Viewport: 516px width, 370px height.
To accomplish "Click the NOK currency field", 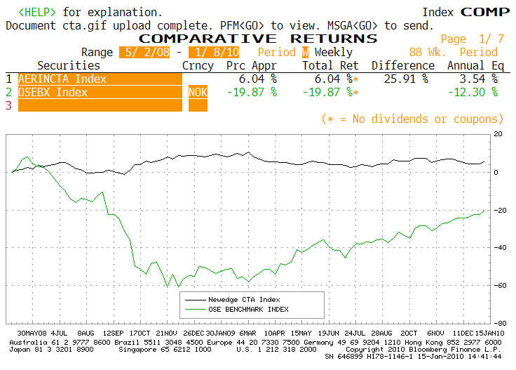I will click(x=198, y=92).
